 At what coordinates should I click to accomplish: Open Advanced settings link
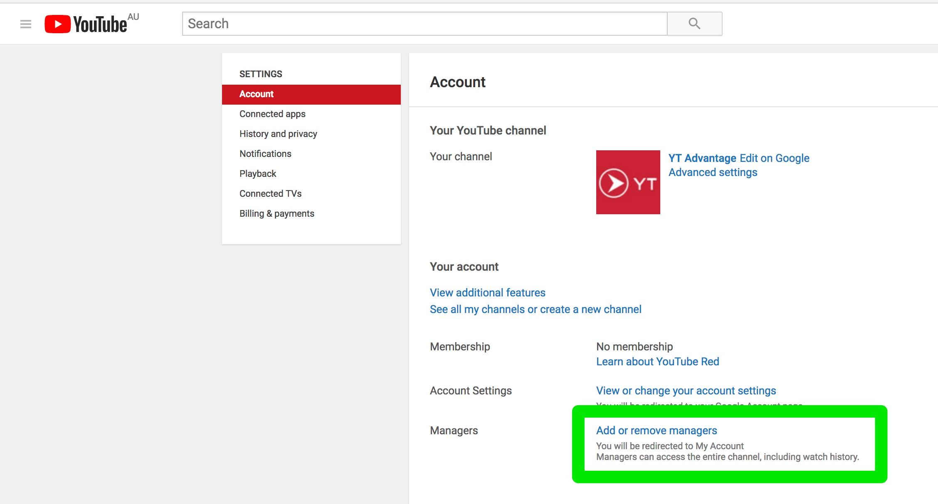coord(713,172)
